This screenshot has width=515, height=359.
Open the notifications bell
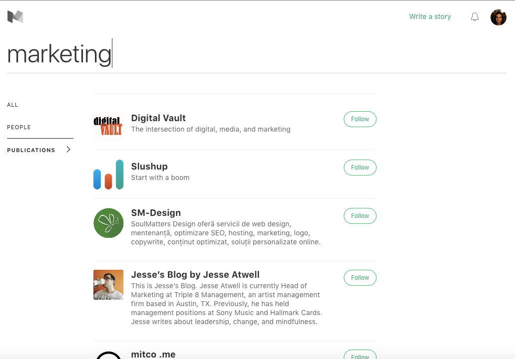pos(475,17)
